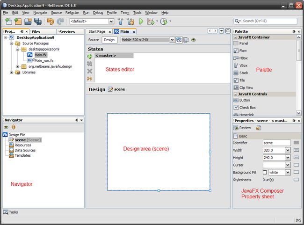
Task: Click the Undo arrow icon
Action: tap(51, 21)
